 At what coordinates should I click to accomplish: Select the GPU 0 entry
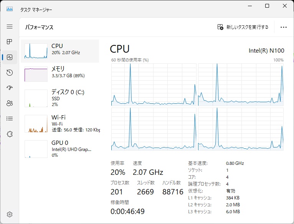[60, 148]
